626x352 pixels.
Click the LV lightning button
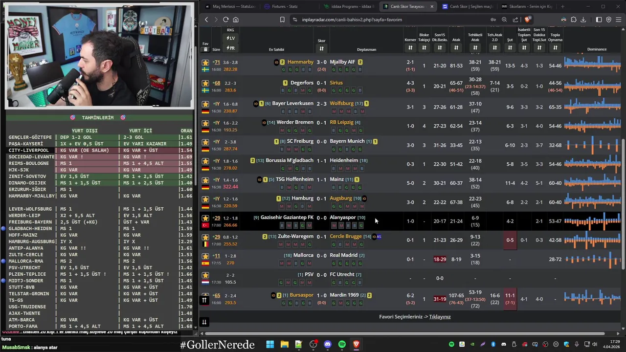tap(230, 38)
